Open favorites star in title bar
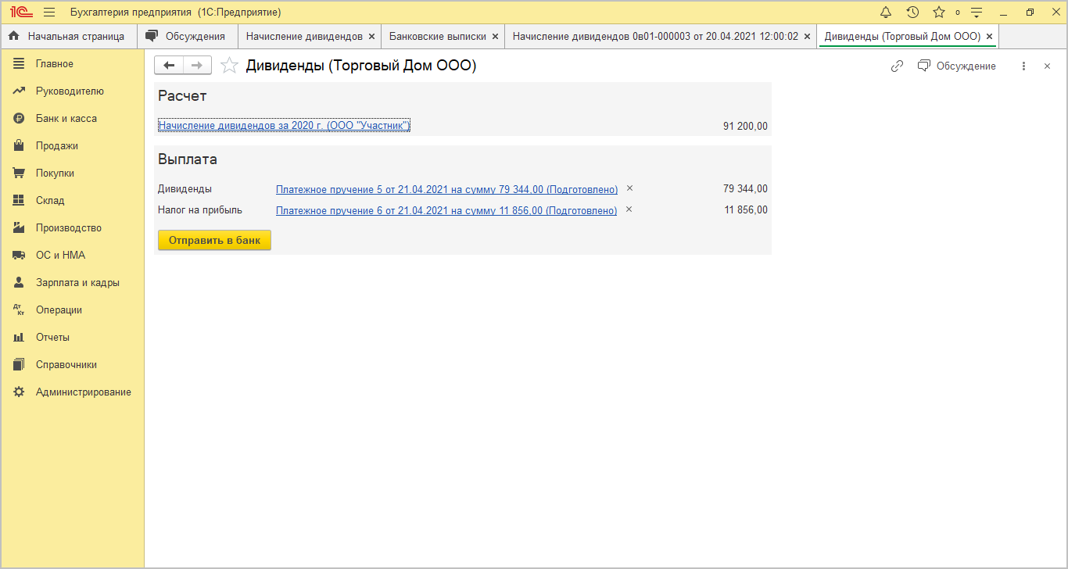Screen dimensions: 1068x569 [x=939, y=13]
